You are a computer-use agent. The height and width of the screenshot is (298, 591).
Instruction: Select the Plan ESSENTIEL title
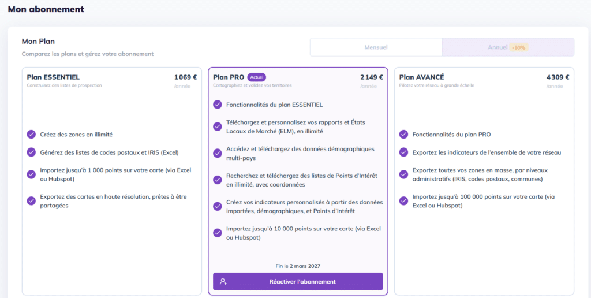click(53, 77)
